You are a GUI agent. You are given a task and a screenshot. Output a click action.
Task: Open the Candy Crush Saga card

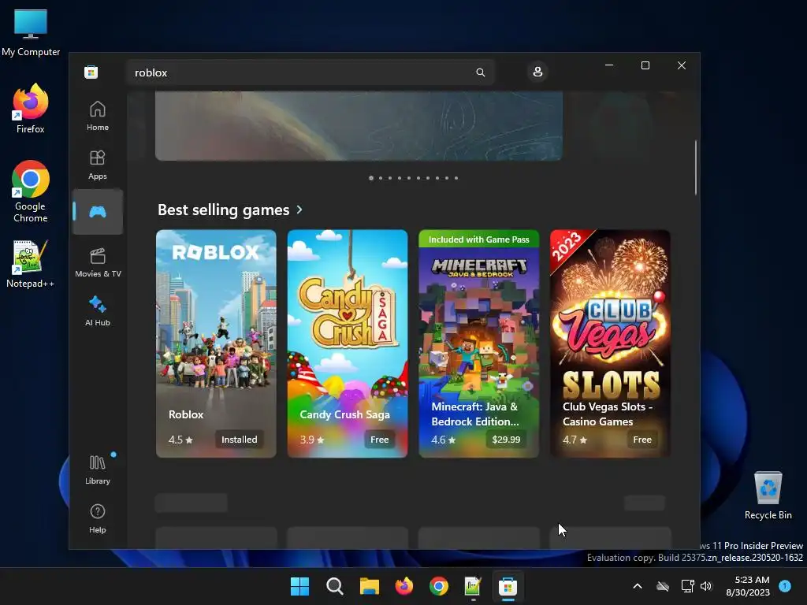tap(348, 343)
